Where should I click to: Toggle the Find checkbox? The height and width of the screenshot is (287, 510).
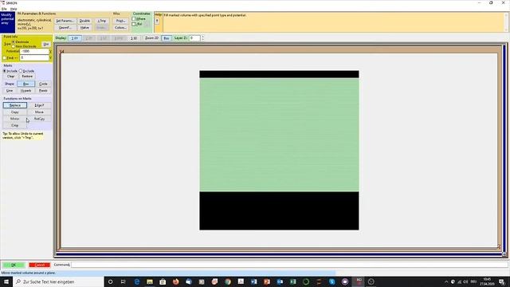(x=5, y=58)
